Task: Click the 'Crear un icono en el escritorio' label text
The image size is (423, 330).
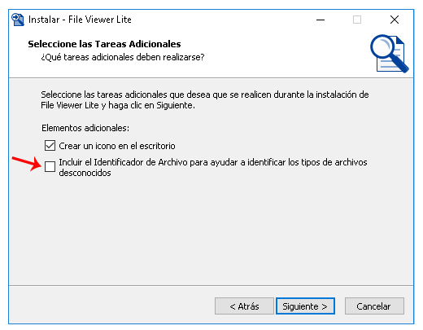Action: pos(117,146)
